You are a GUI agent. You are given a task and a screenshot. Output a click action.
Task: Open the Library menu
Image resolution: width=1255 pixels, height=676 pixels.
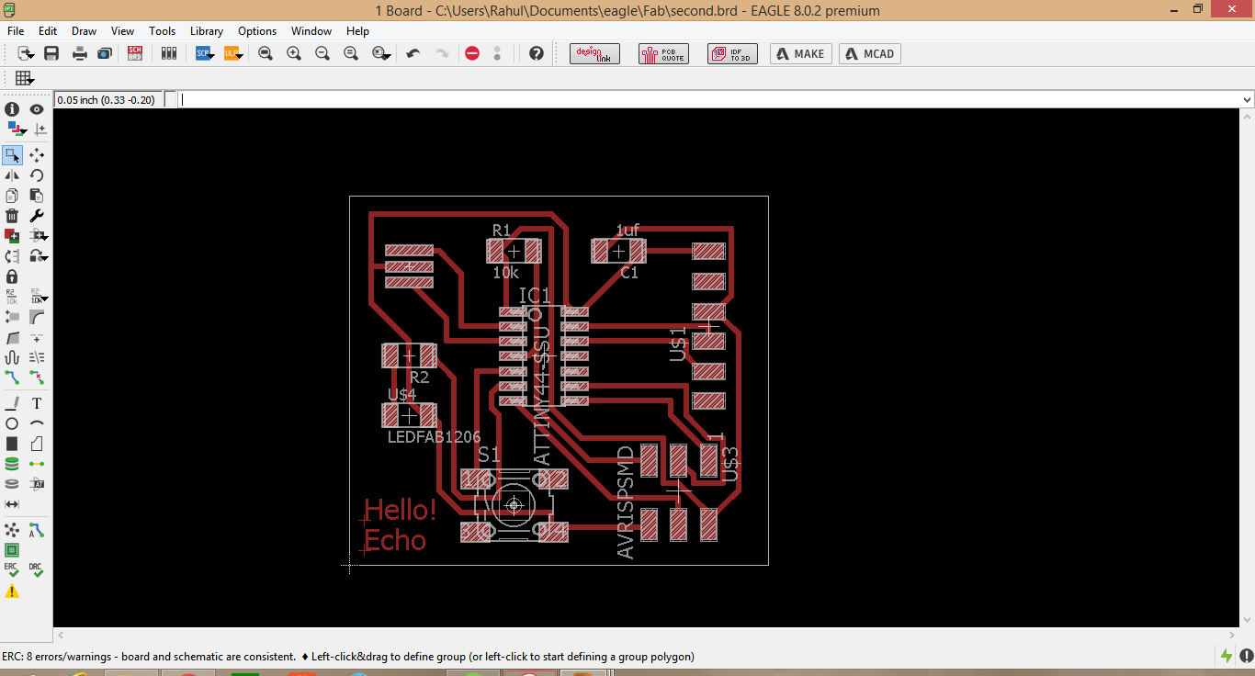click(207, 30)
